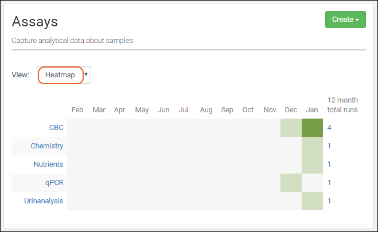Click the qPCR December heatmap cell
378x232 pixels.
(x=291, y=183)
